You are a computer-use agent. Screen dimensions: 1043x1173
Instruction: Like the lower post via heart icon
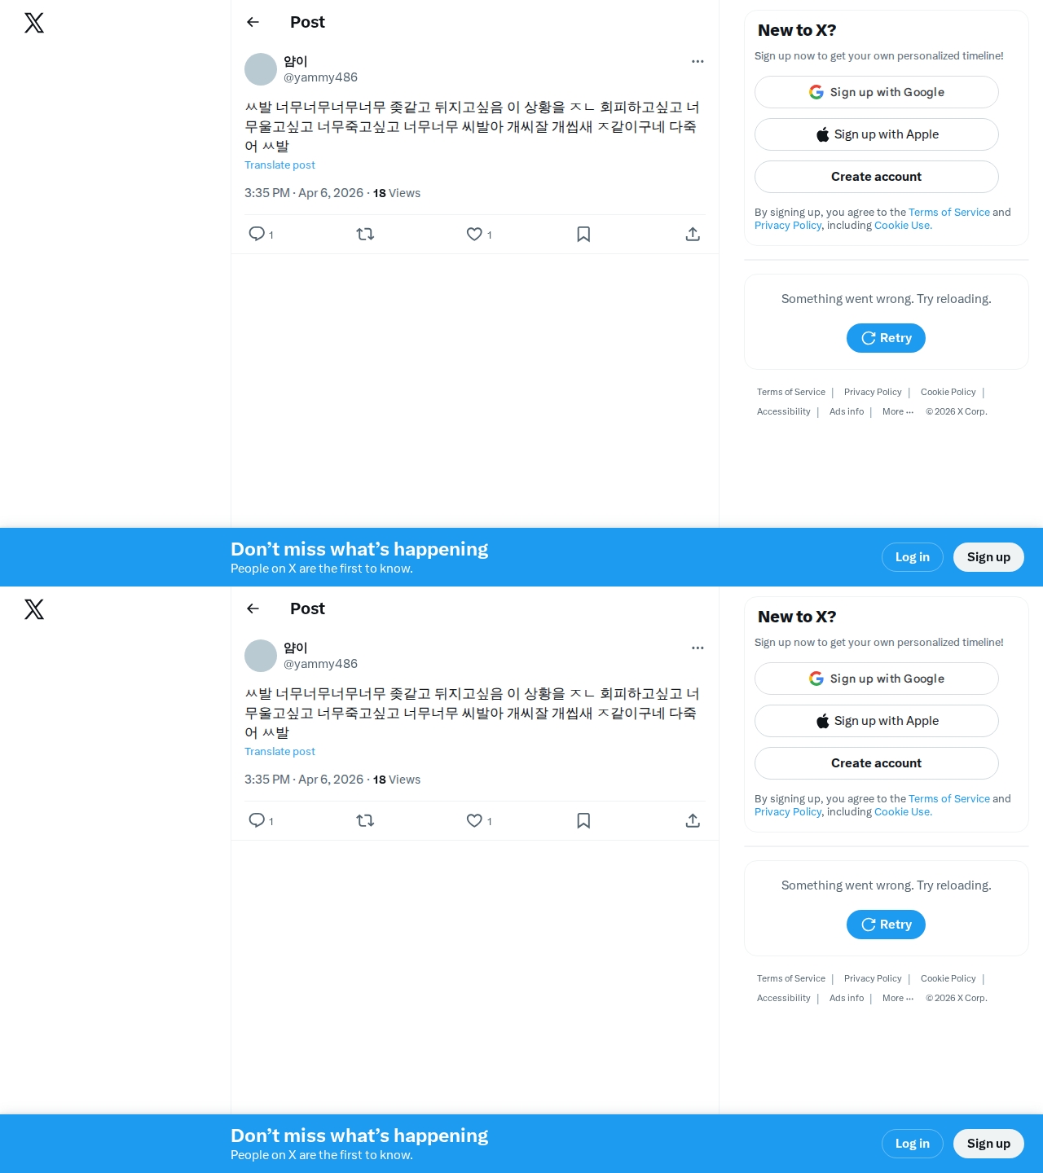[474, 820]
